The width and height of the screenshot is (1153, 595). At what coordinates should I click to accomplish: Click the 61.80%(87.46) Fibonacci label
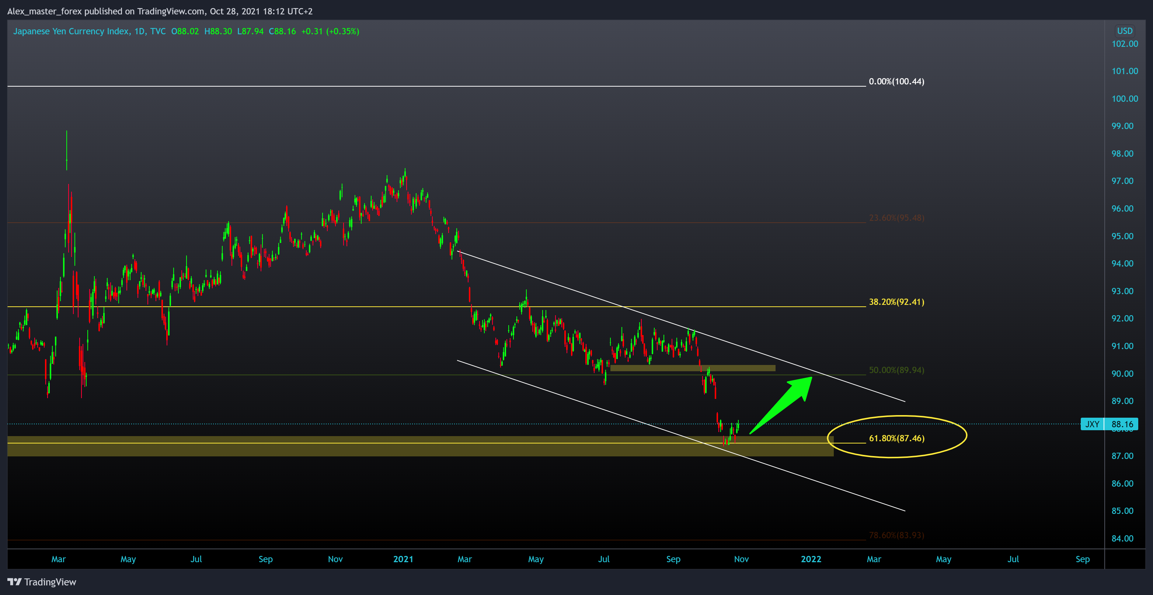(896, 438)
